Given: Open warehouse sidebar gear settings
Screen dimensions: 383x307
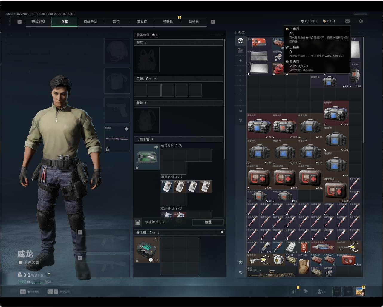Looking at the screenshot, I should pos(240,120).
